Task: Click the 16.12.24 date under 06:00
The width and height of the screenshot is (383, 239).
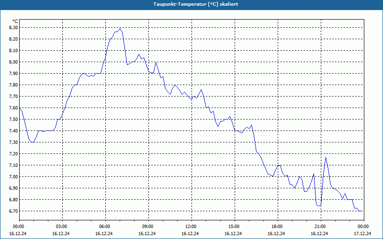Action: coord(104,233)
